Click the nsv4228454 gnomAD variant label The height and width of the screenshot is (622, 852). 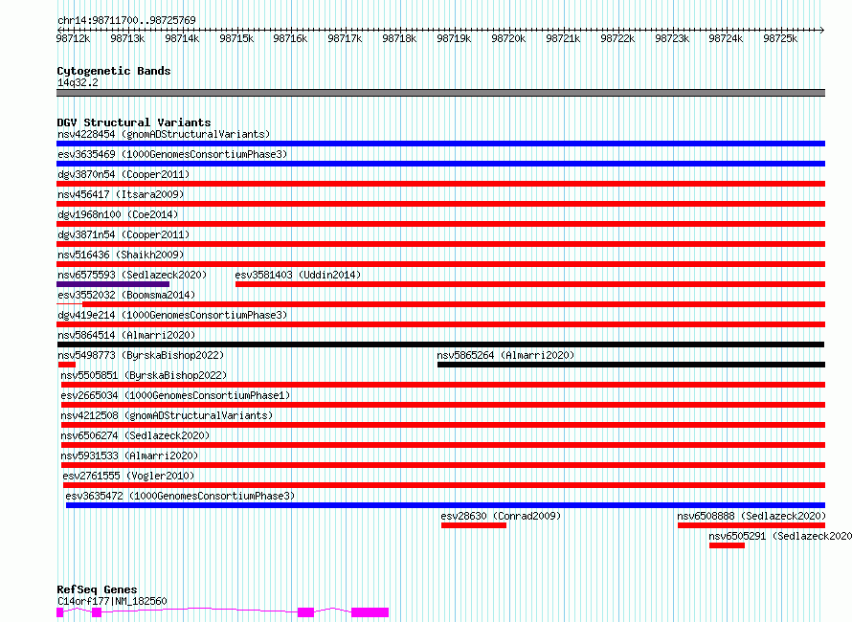[x=164, y=134]
